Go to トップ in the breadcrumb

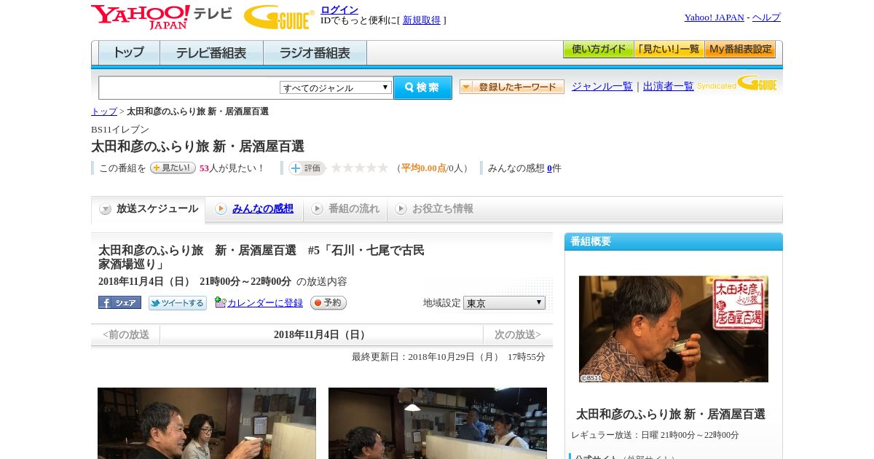pyautogui.click(x=103, y=111)
